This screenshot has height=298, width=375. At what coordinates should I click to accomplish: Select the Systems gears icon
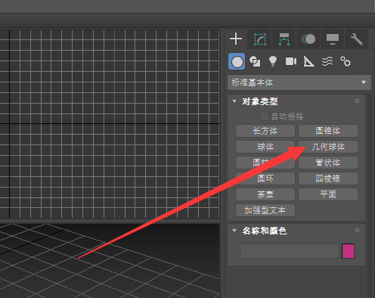point(346,61)
